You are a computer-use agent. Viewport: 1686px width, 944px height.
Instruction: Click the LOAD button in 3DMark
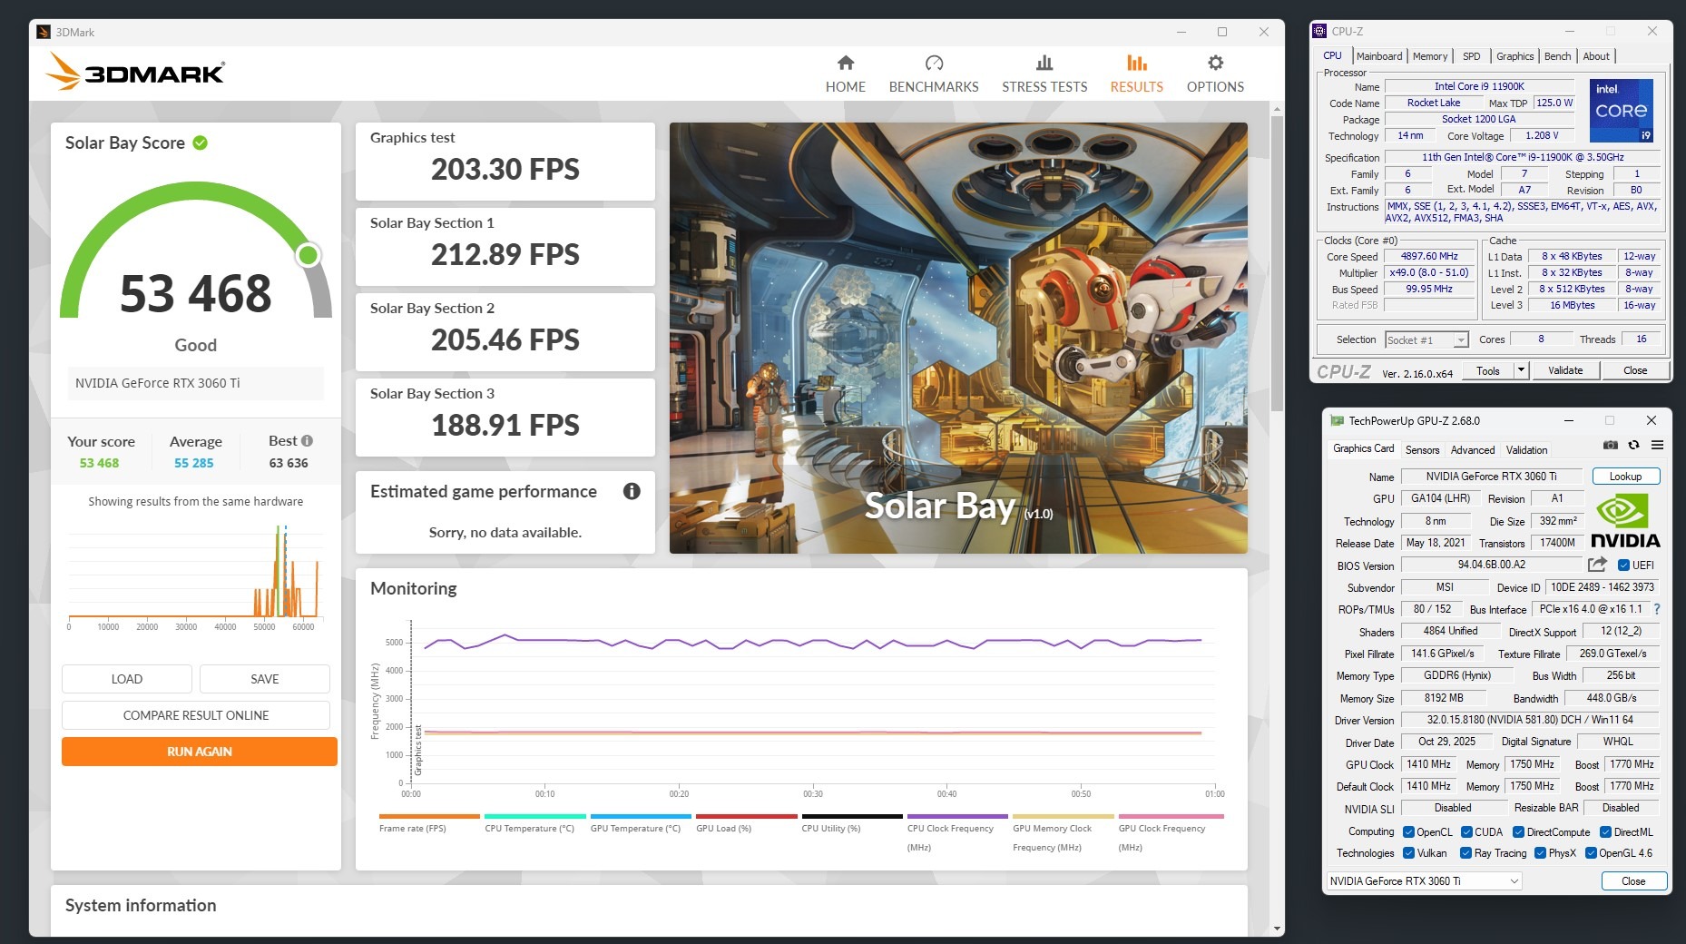[127, 679]
